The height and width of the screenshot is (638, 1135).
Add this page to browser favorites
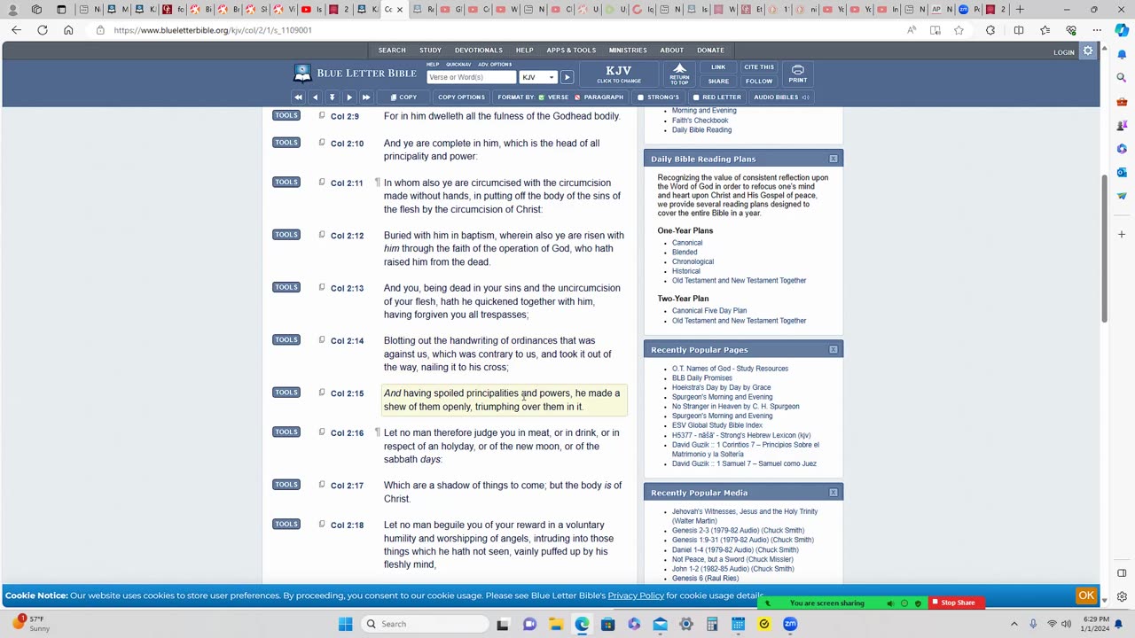(x=959, y=30)
